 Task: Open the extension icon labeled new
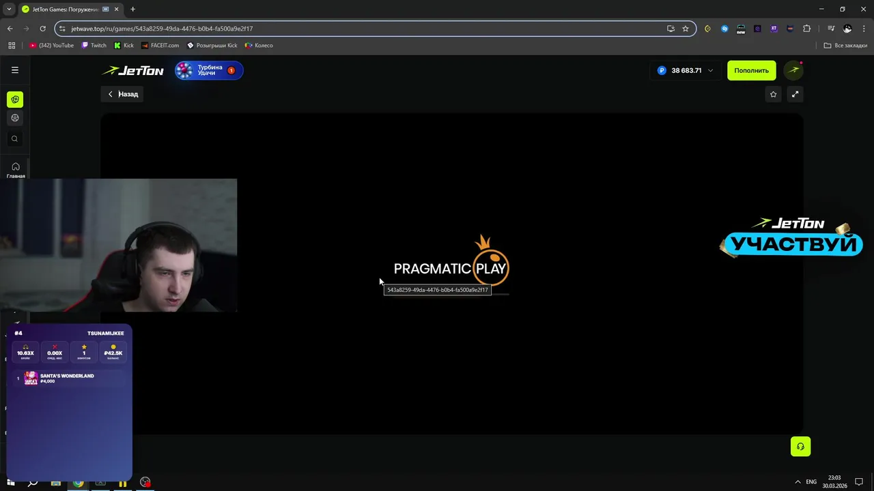tap(741, 29)
